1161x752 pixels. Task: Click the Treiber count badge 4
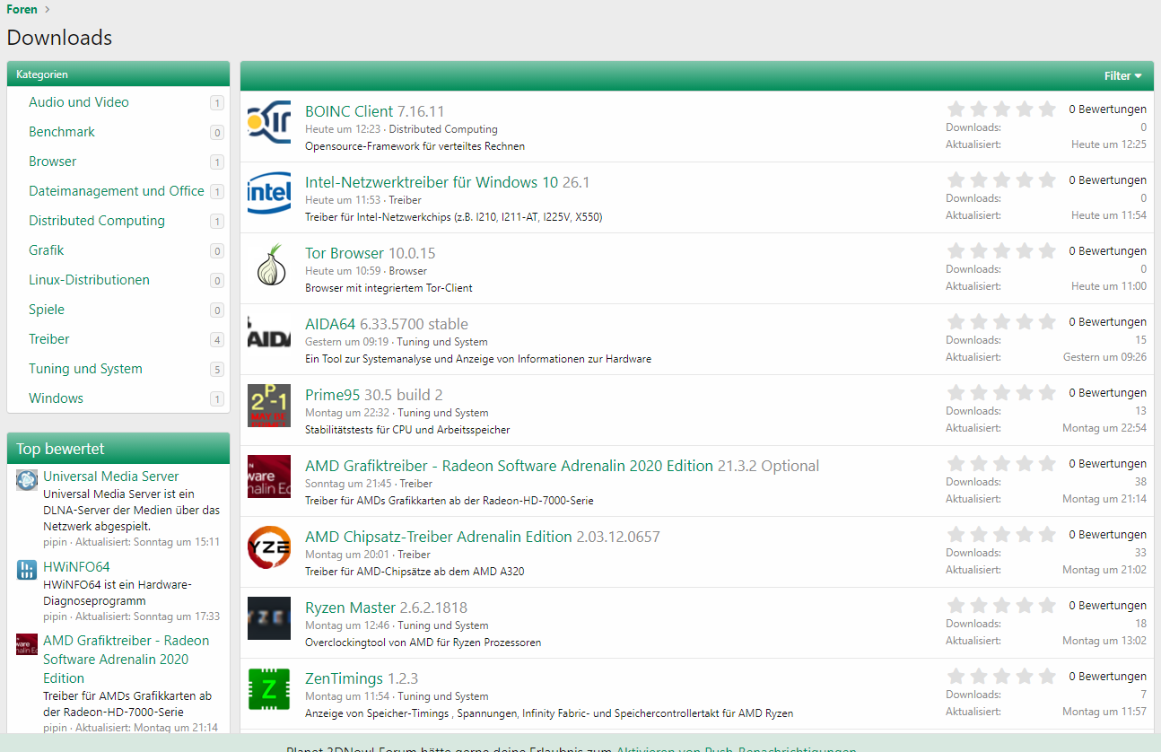(x=216, y=340)
